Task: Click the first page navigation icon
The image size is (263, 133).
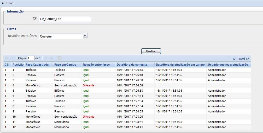Action: tap(7, 58)
